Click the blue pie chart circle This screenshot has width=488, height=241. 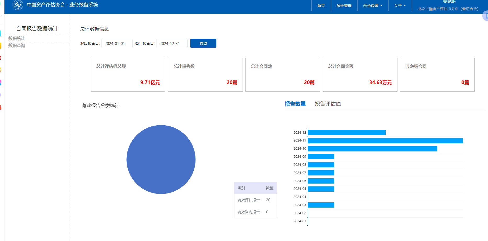click(161, 160)
